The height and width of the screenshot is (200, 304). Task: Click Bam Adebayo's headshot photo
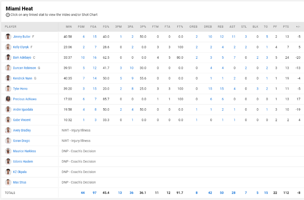tap(8, 57)
